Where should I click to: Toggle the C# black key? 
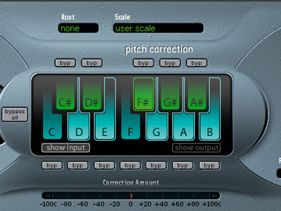tap(65, 94)
